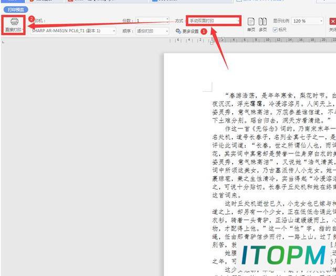336x276 pixels.
Task: Click the previewed document page
Action: tap(250, 164)
